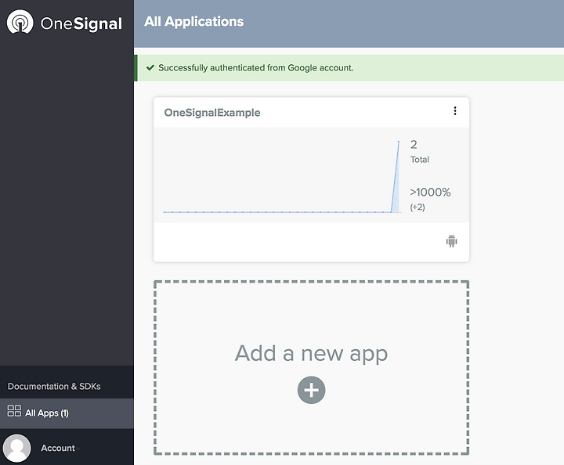Click the Android platform icon on OneSignalExample

(x=451, y=241)
